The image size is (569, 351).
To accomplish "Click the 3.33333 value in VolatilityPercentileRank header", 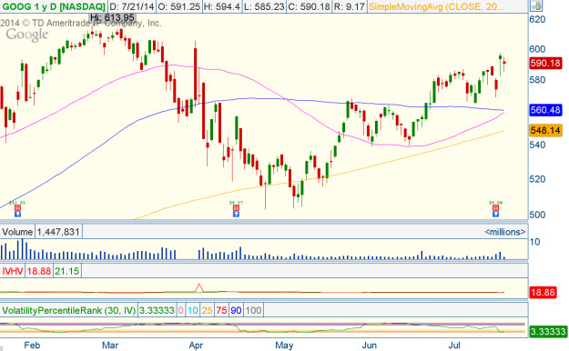I will tap(157, 310).
